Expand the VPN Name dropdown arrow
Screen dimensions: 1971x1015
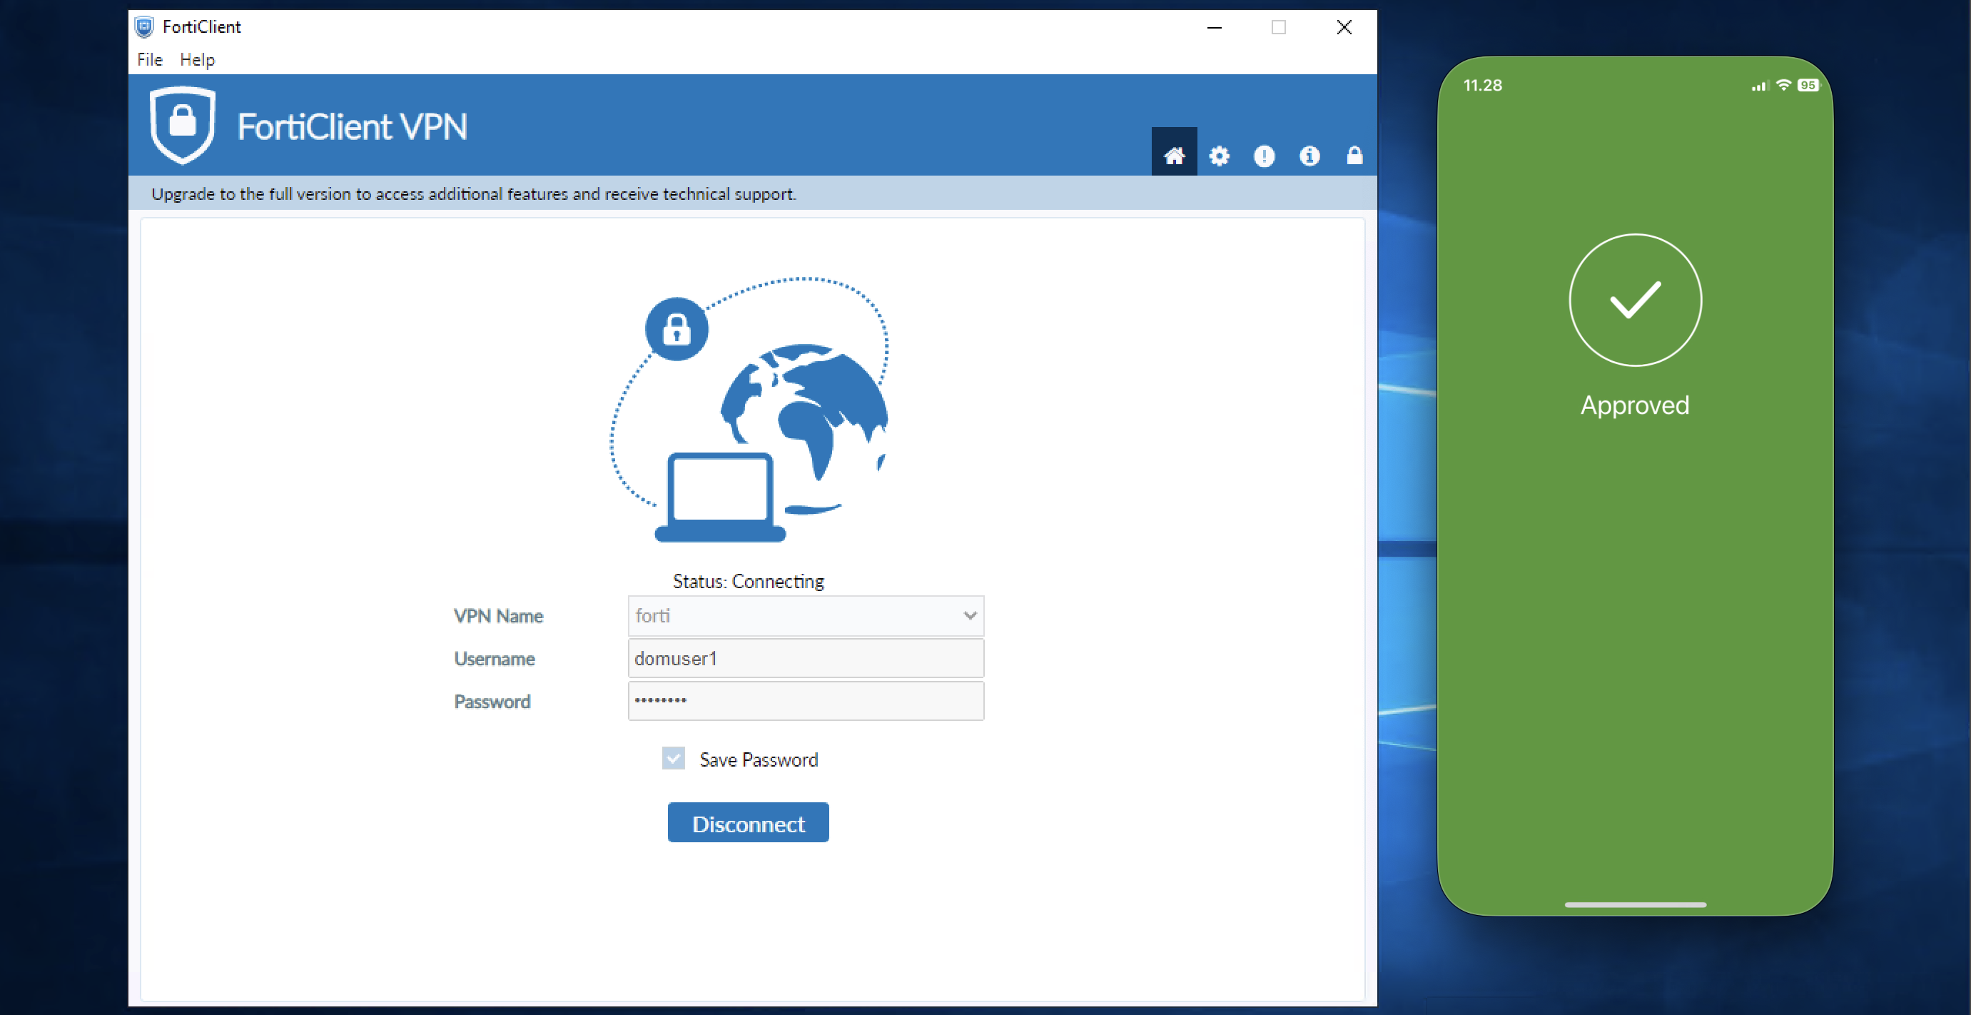click(x=969, y=615)
